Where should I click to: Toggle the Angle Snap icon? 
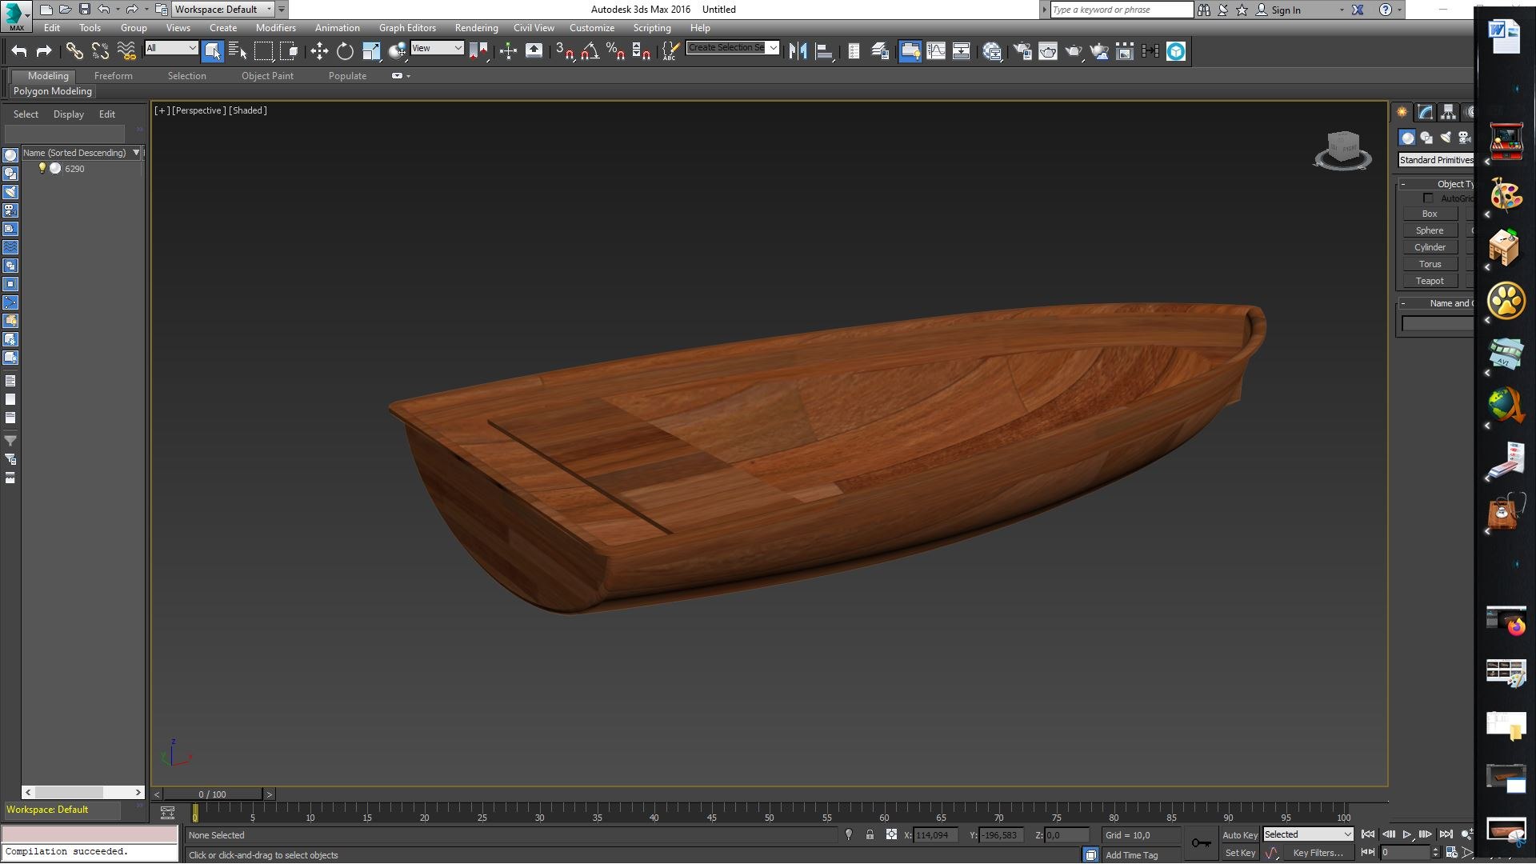[x=590, y=51]
